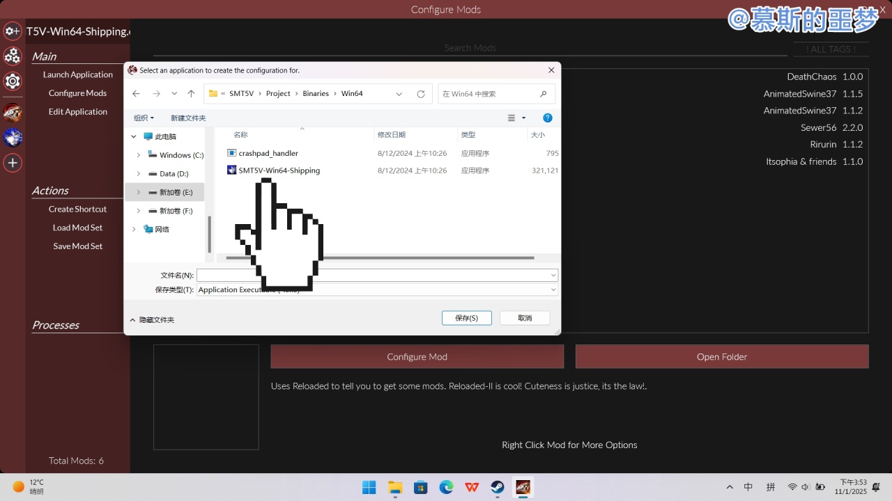Click the ! ALL TAGS ! filter
Image resolution: width=892 pixels, height=501 pixels.
coord(831,49)
